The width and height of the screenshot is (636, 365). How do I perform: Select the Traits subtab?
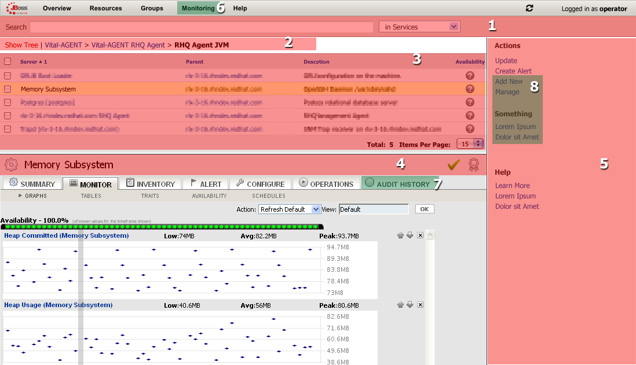150,196
